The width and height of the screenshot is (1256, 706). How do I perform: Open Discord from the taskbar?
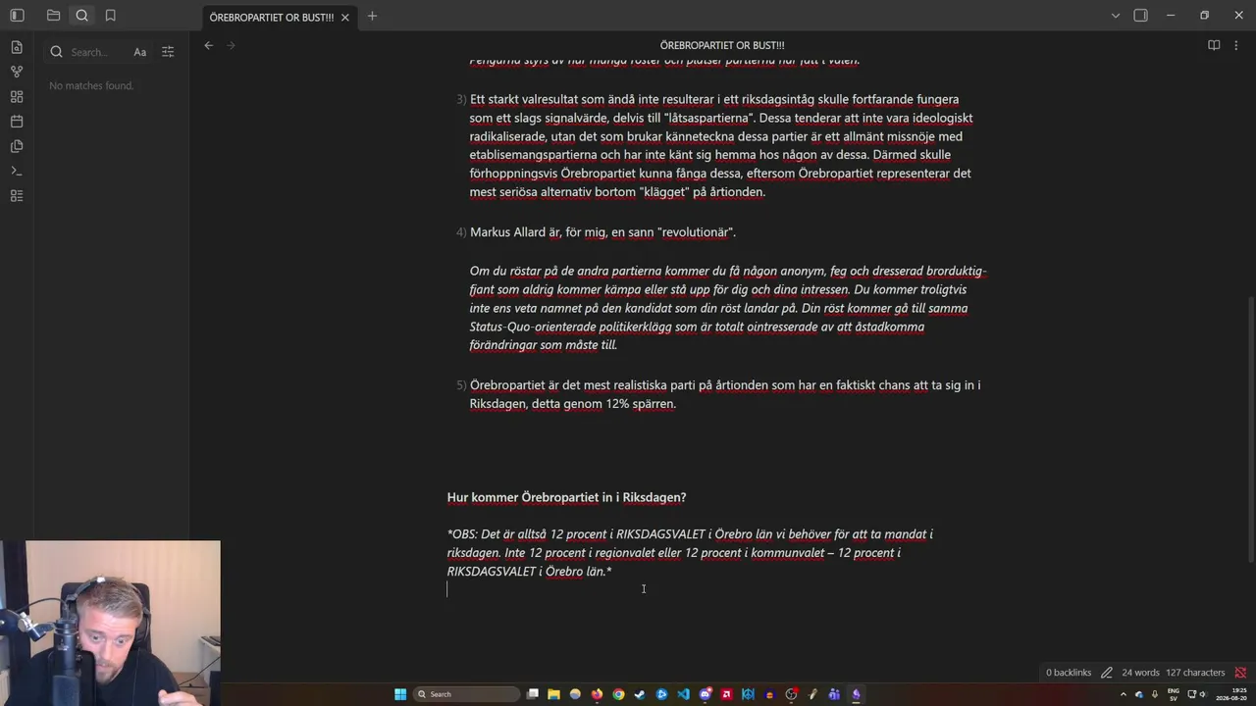click(705, 694)
